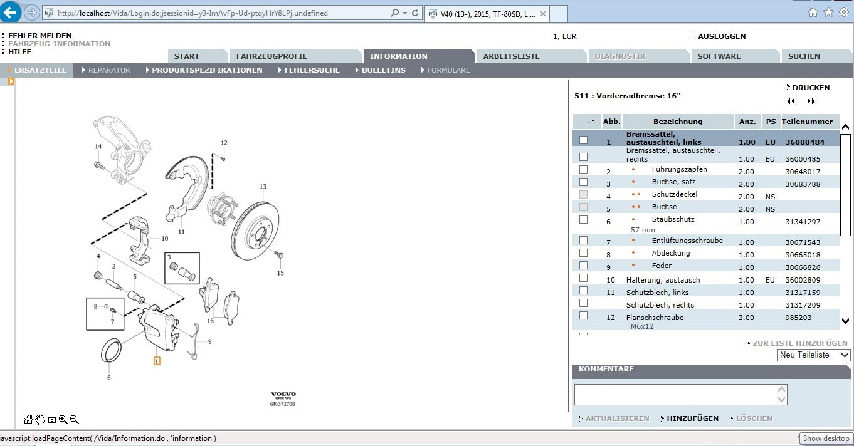Go to the previous parts page arrows
The image size is (854, 446).
pos(791,101)
